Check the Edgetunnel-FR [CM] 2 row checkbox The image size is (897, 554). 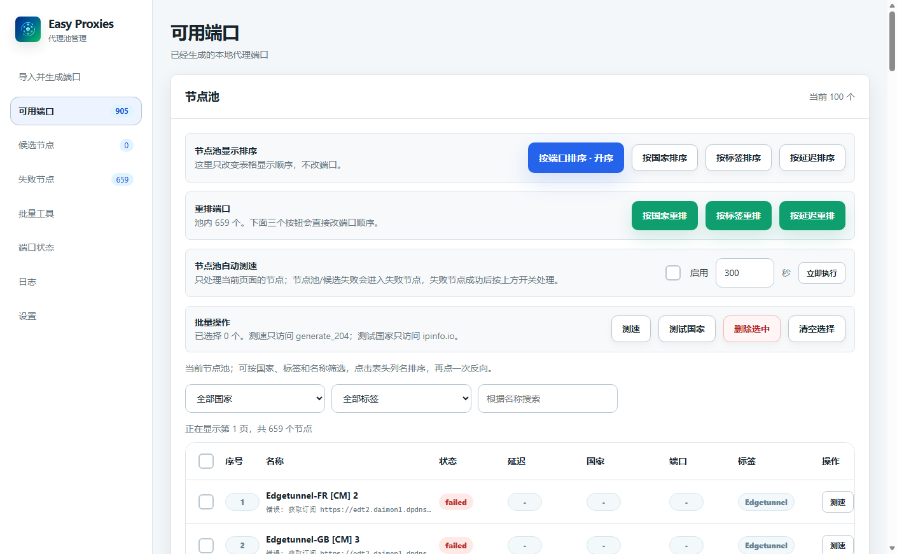[x=206, y=502]
